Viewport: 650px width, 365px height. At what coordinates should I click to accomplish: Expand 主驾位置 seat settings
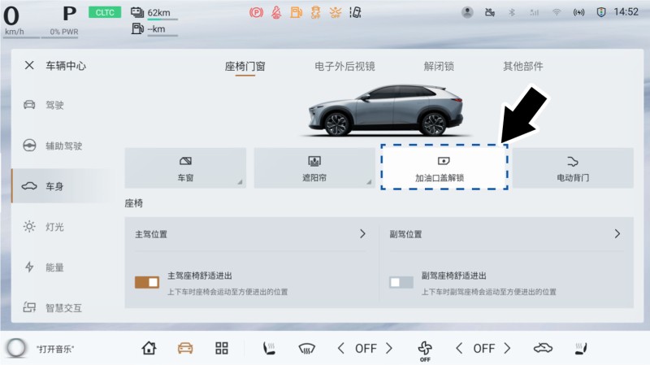pos(250,234)
